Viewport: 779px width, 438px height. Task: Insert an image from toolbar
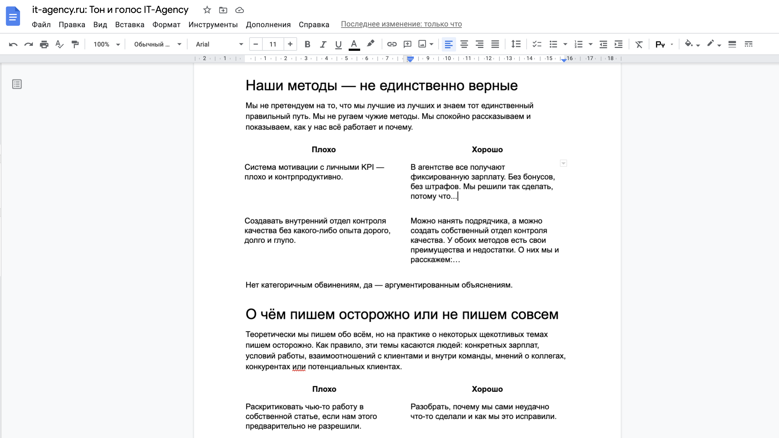tap(422, 44)
